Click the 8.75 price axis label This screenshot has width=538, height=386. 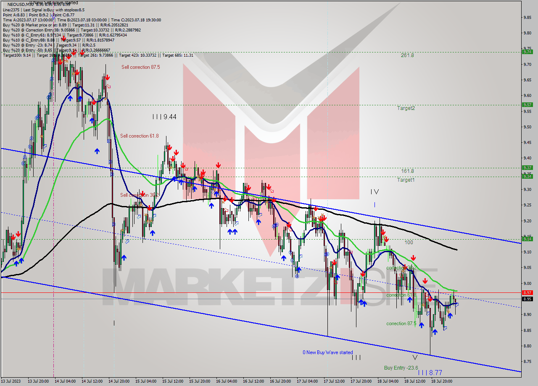pyautogui.click(x=528, y=362)
